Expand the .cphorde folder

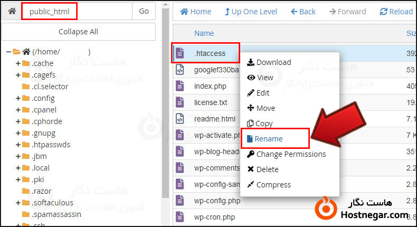18,121
